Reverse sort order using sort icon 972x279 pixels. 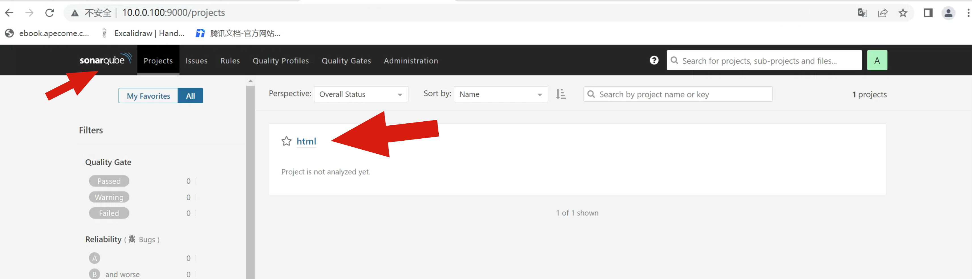pyautogui.click(x=561, y=94)
